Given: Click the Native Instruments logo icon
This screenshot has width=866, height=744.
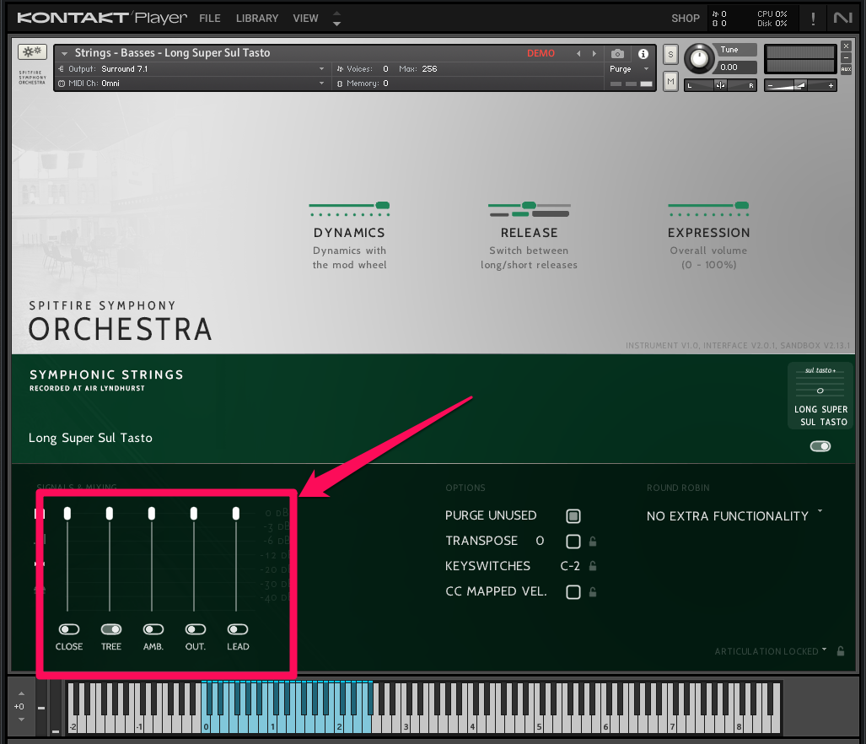Looking at the screenshot, I should 842,18.
